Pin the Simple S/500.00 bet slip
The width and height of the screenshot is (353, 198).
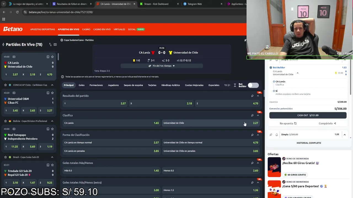(x=271, y=134)
